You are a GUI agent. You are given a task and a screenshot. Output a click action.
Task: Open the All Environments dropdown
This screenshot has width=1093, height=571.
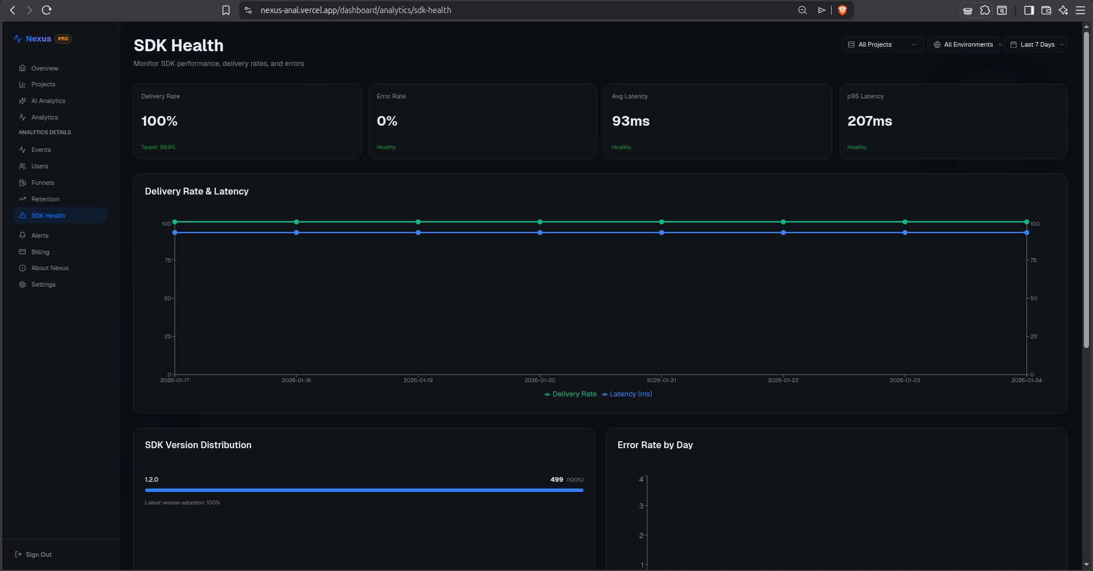[964, 44]
